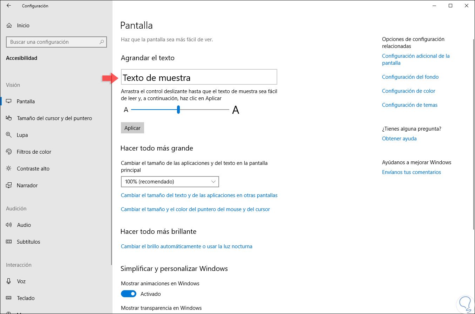Click the search magnifier icon
Image resolution: width=475 pixels, height=314 pixels.
click(x=102, y=42)
